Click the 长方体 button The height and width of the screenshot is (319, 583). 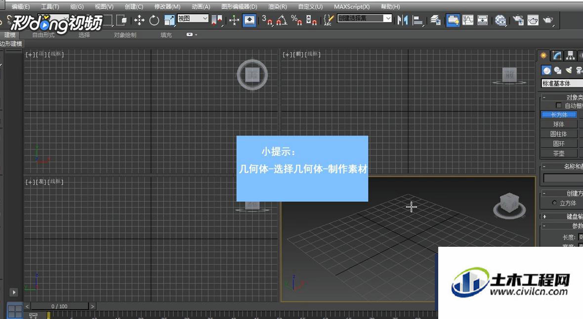(559, 115)
